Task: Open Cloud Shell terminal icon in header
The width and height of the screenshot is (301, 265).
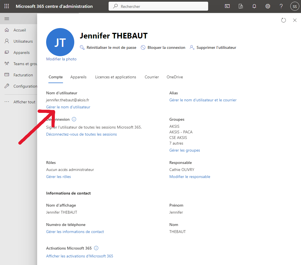Action: coord(227,6)
